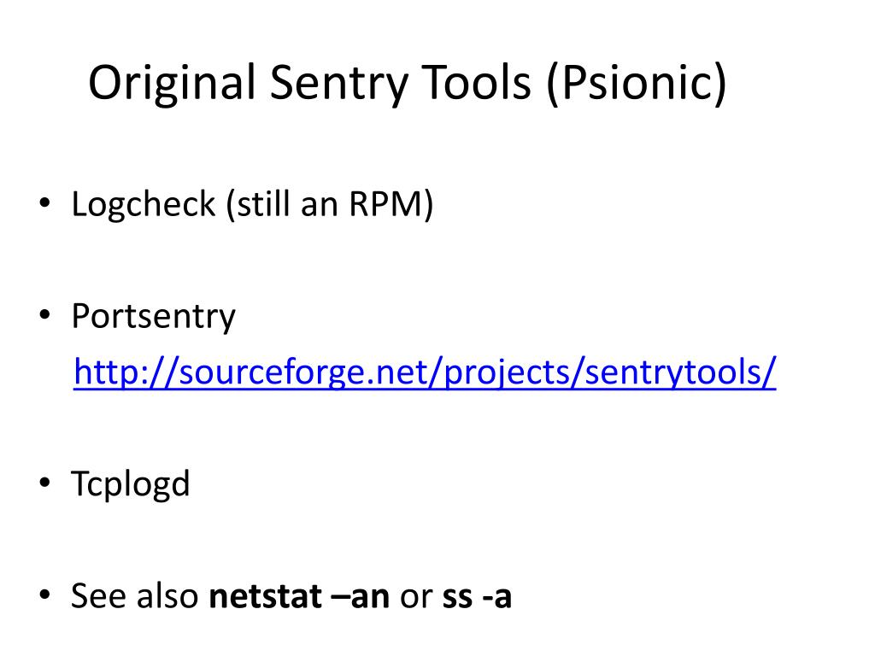Click the word '(Psionic)' in the title
875x656 pixels.
click(637, 83)
